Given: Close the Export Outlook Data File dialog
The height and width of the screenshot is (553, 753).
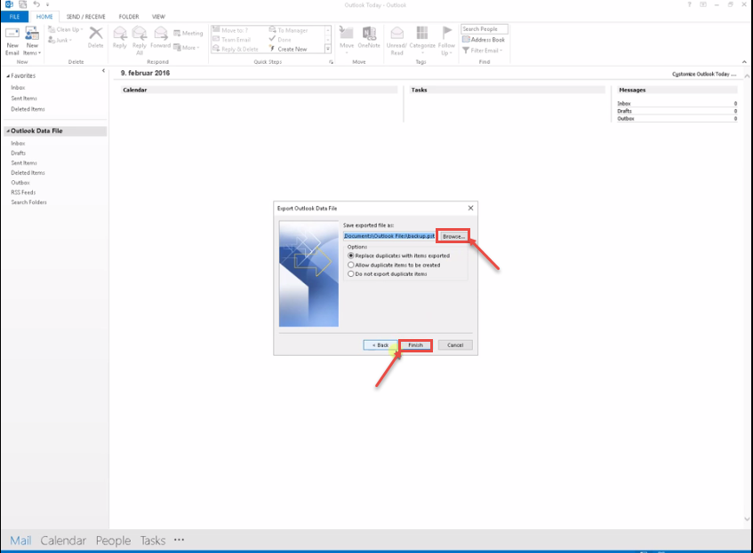Looking at the screenshot, I should click(470, 209).
